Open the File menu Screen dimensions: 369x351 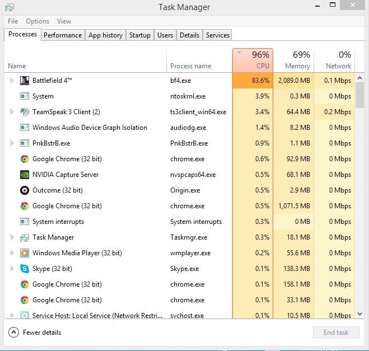[x=13, y=21]
